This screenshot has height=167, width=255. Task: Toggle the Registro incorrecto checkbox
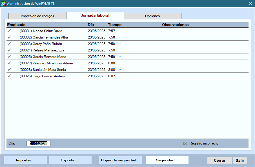pyautogui.click(x=185, y=143)
